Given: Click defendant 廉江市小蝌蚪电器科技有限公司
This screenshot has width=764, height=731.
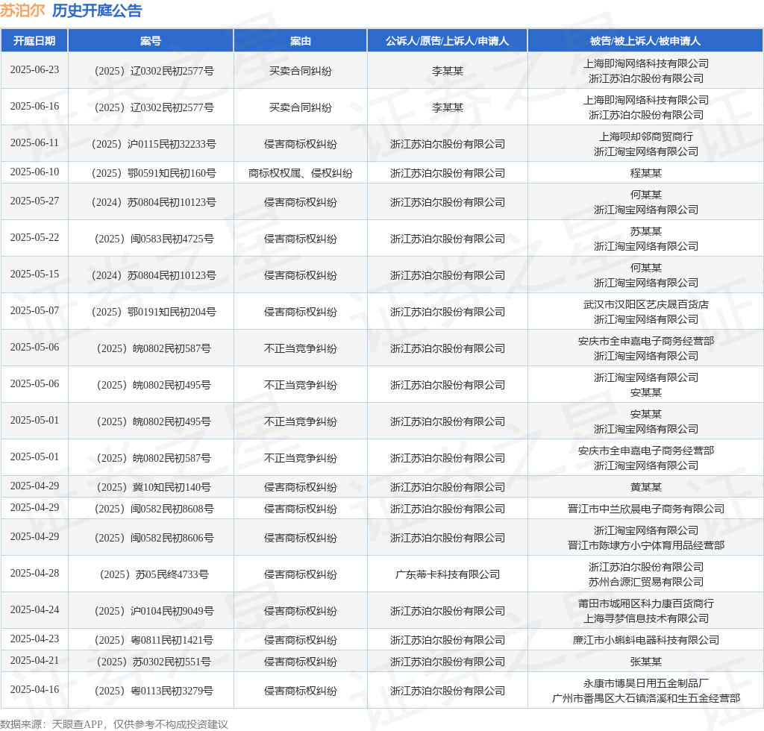Looking at the screenshot, I should click(645, 640).
